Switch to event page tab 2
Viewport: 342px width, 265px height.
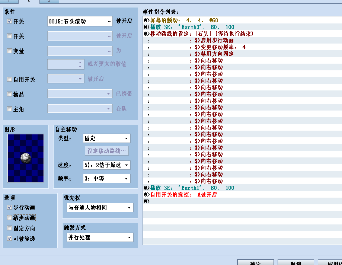pos(29,1)
